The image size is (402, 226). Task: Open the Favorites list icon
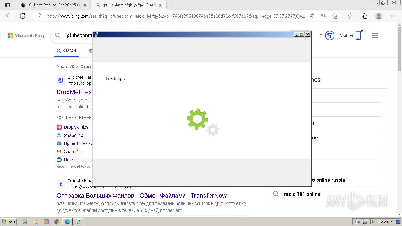click(x=350, y=16)
